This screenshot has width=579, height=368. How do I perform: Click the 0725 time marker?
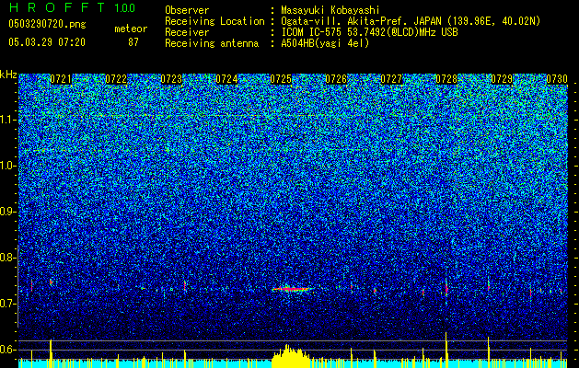coord(281,79)
